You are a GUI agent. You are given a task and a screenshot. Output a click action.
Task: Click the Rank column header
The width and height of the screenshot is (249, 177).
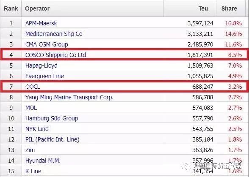(11, 8)
